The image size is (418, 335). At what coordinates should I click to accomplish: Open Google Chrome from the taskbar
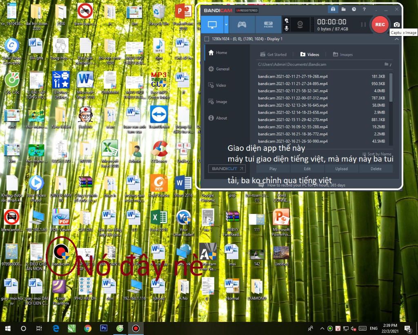[88, 328]
